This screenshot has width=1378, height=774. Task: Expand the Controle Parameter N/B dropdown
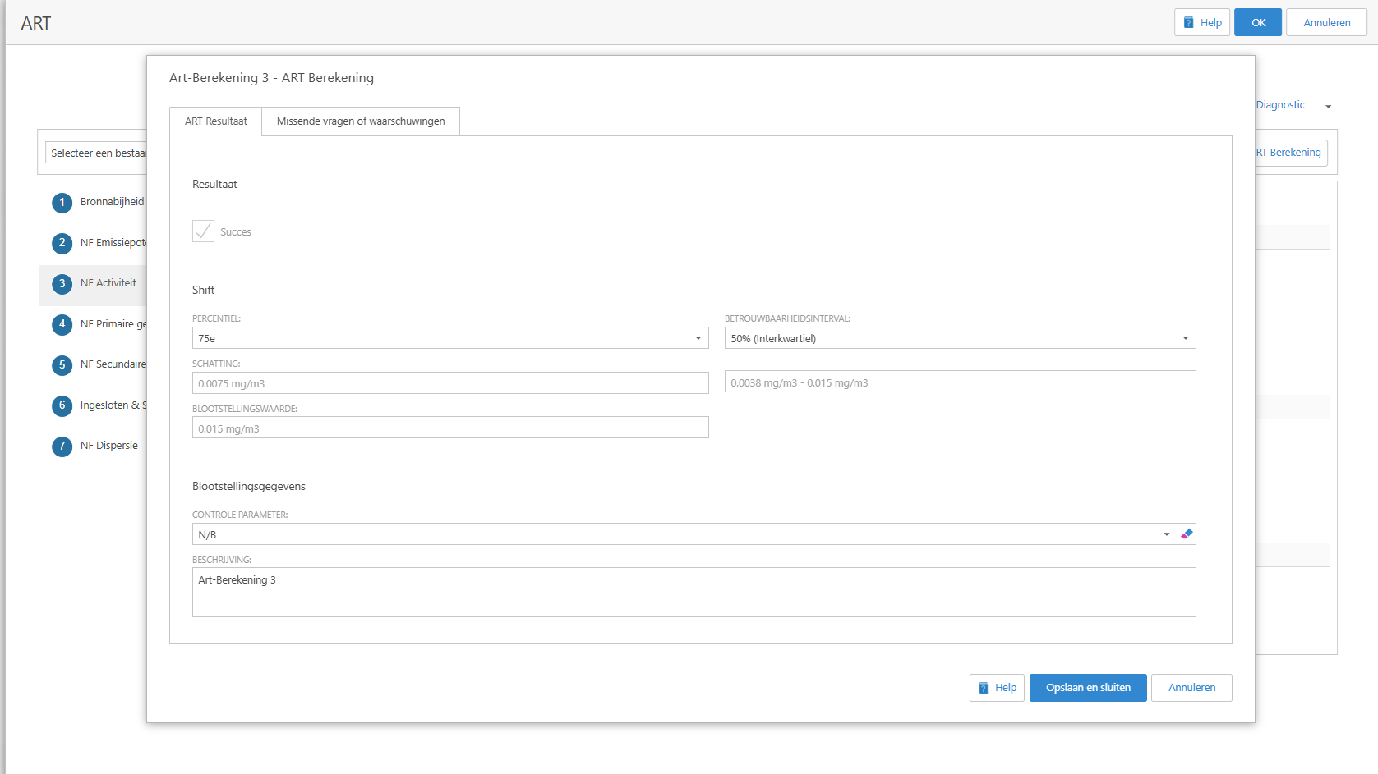[1166, 534]
